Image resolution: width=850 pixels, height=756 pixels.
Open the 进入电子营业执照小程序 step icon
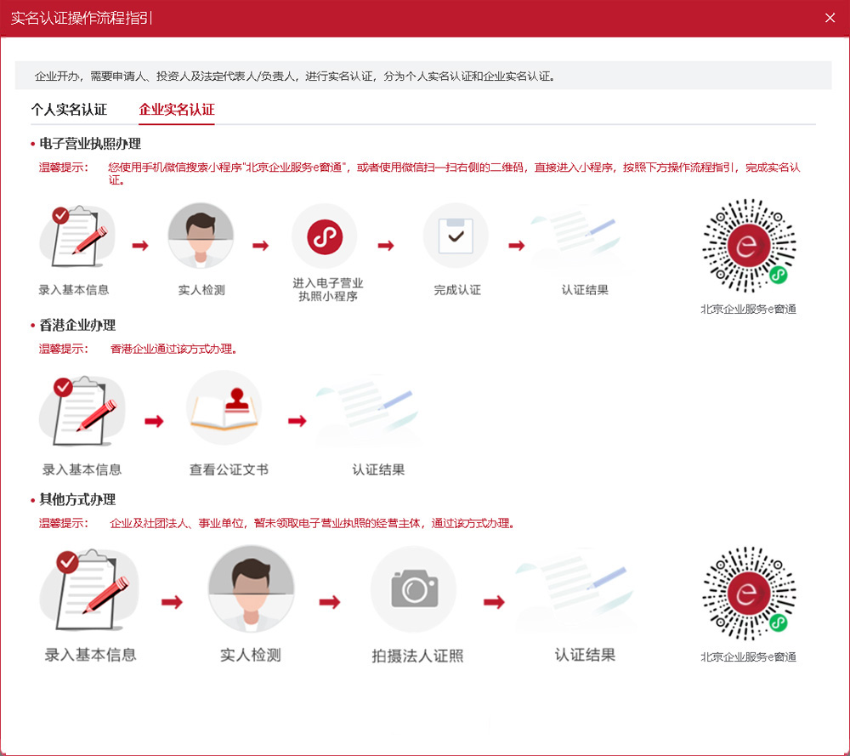(324, 236)
